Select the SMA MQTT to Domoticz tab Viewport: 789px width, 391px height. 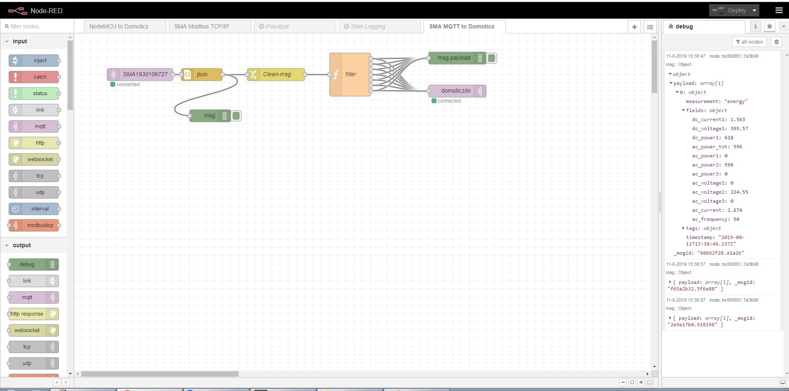464,26
